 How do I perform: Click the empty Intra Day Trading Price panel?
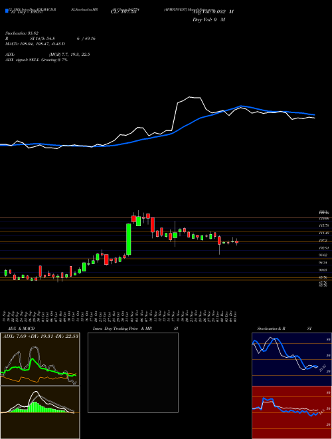pyautogui.click(x=133, y=372)
